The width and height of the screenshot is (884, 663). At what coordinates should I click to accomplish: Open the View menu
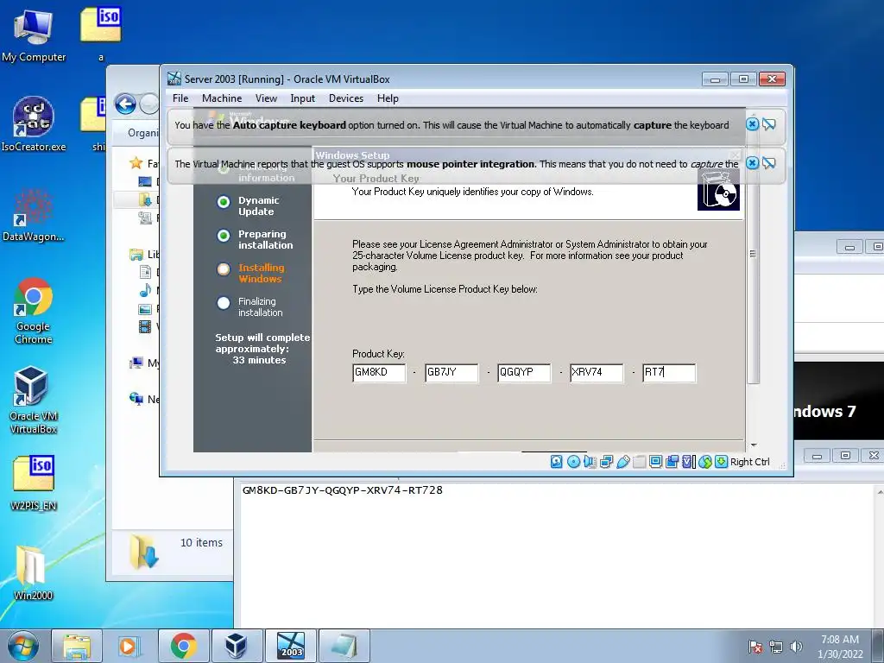(266, 98)
